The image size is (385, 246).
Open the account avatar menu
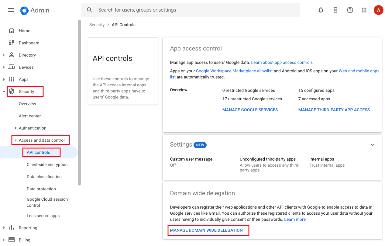coord(378,10)
